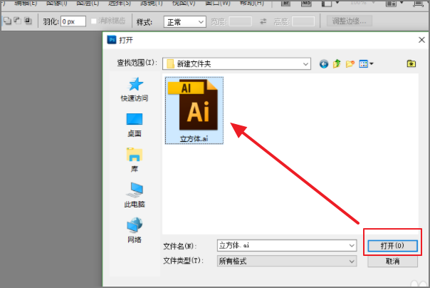Go to 库 in the places sidebar
Image resolution: width=430 pixels, height=288 pixels.
135,160
